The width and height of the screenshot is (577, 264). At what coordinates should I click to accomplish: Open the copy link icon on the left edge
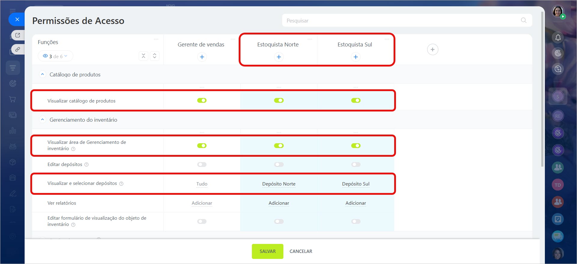18,49
